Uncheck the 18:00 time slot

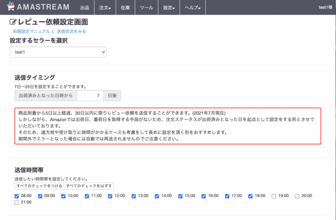pyautogui.click(x=250, y=196)
